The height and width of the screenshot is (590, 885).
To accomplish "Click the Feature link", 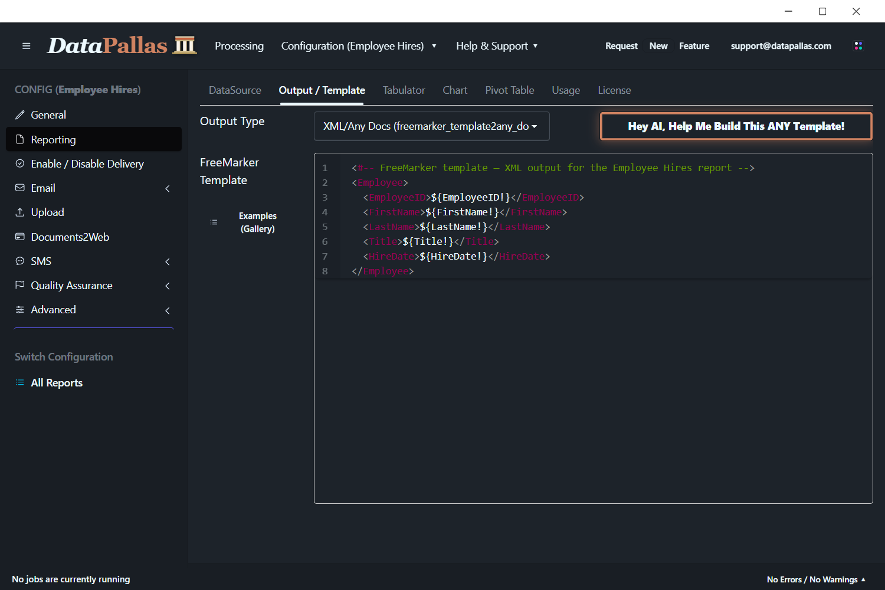I will click(x=694, y=46).
